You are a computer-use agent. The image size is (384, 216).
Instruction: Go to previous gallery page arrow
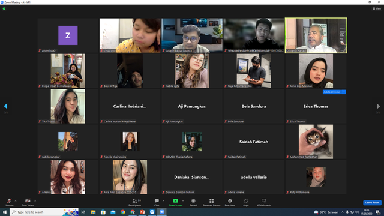[5, 106]
